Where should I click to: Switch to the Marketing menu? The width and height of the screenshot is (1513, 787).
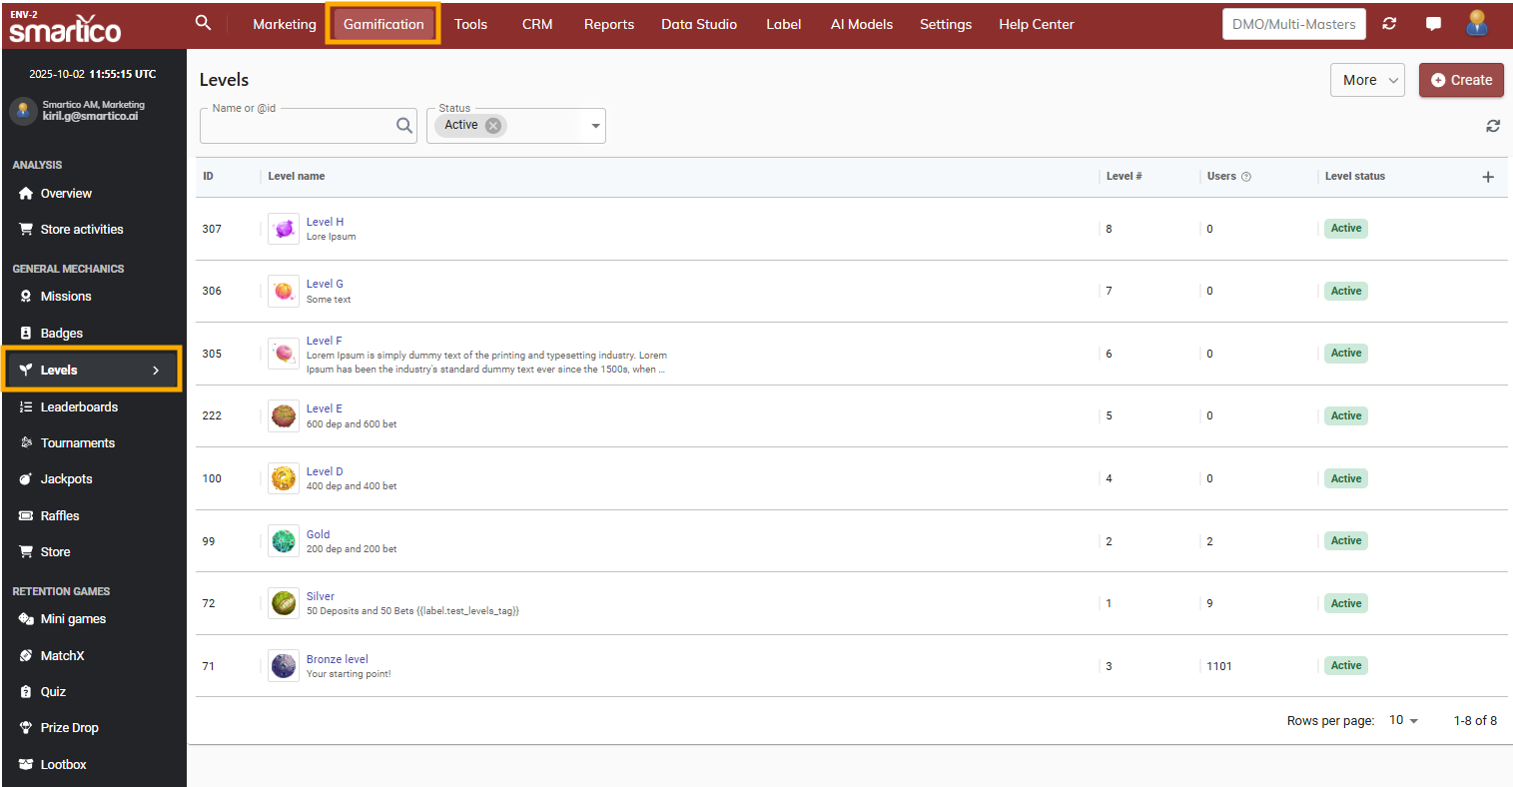coord(285,24)
